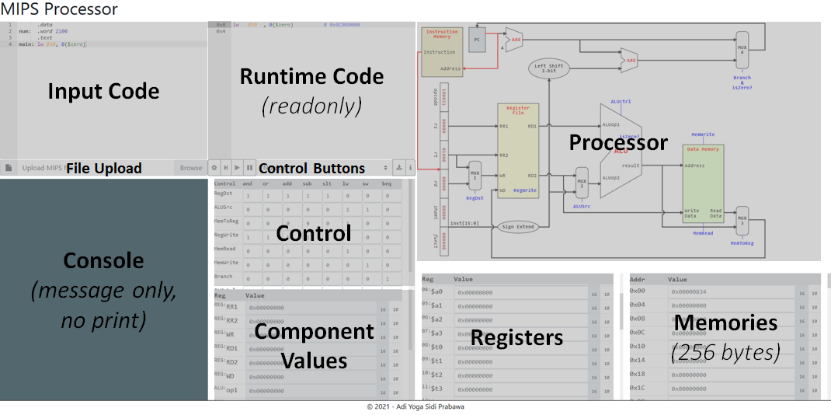Set $t3 register display to base 10
831x415 pixels.
(607, 389)
